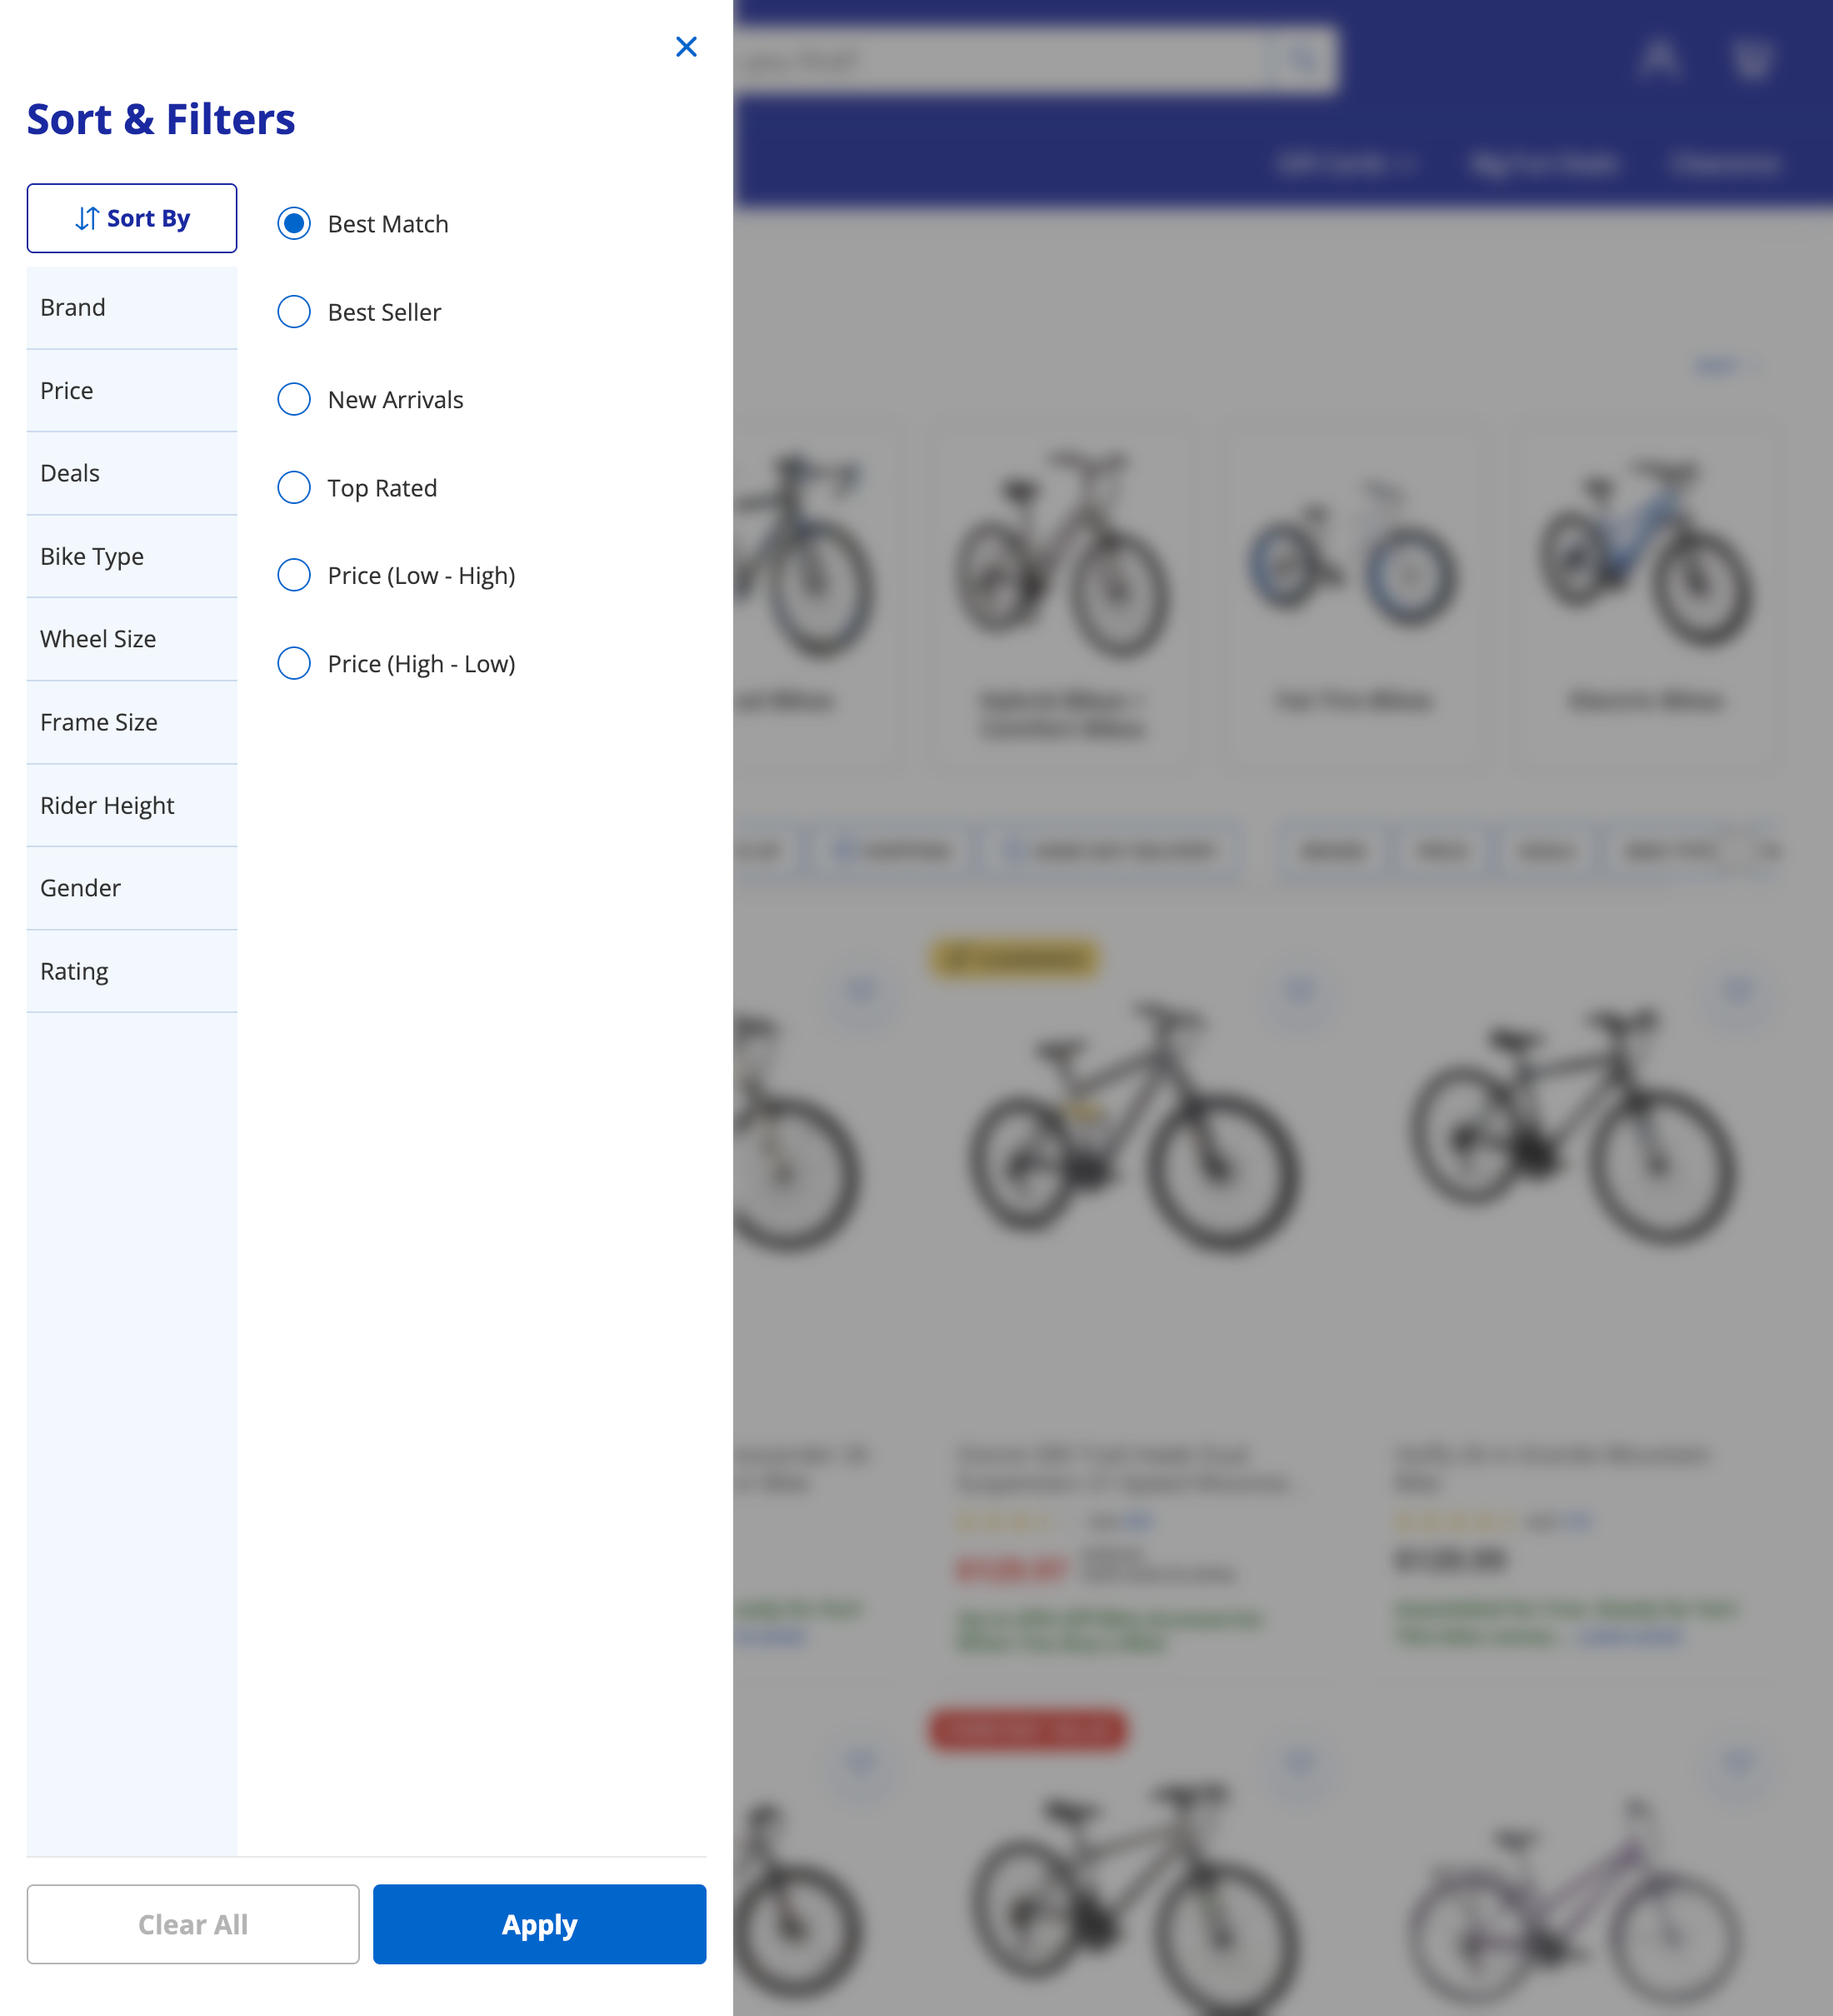The width and height of the screenshot is (1833, 2016).
Task: Click the Sort By arrows icon
Action: 88,218
